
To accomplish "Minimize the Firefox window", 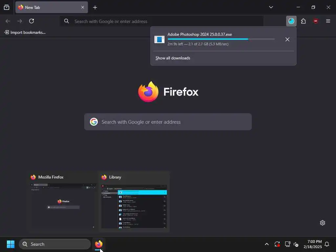I will point(298,7).
